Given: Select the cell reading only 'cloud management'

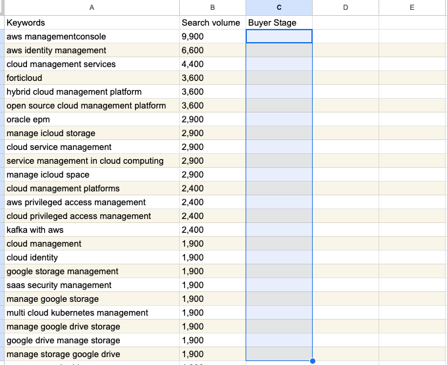Looking at the screenshot, I should [92, 244].
